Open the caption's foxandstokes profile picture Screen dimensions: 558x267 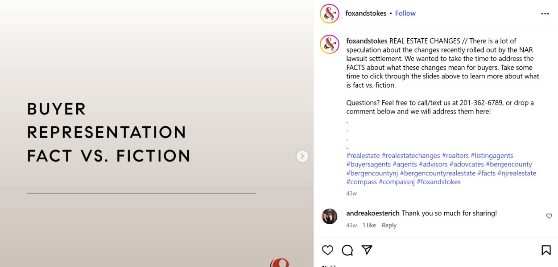pos(330,44)
